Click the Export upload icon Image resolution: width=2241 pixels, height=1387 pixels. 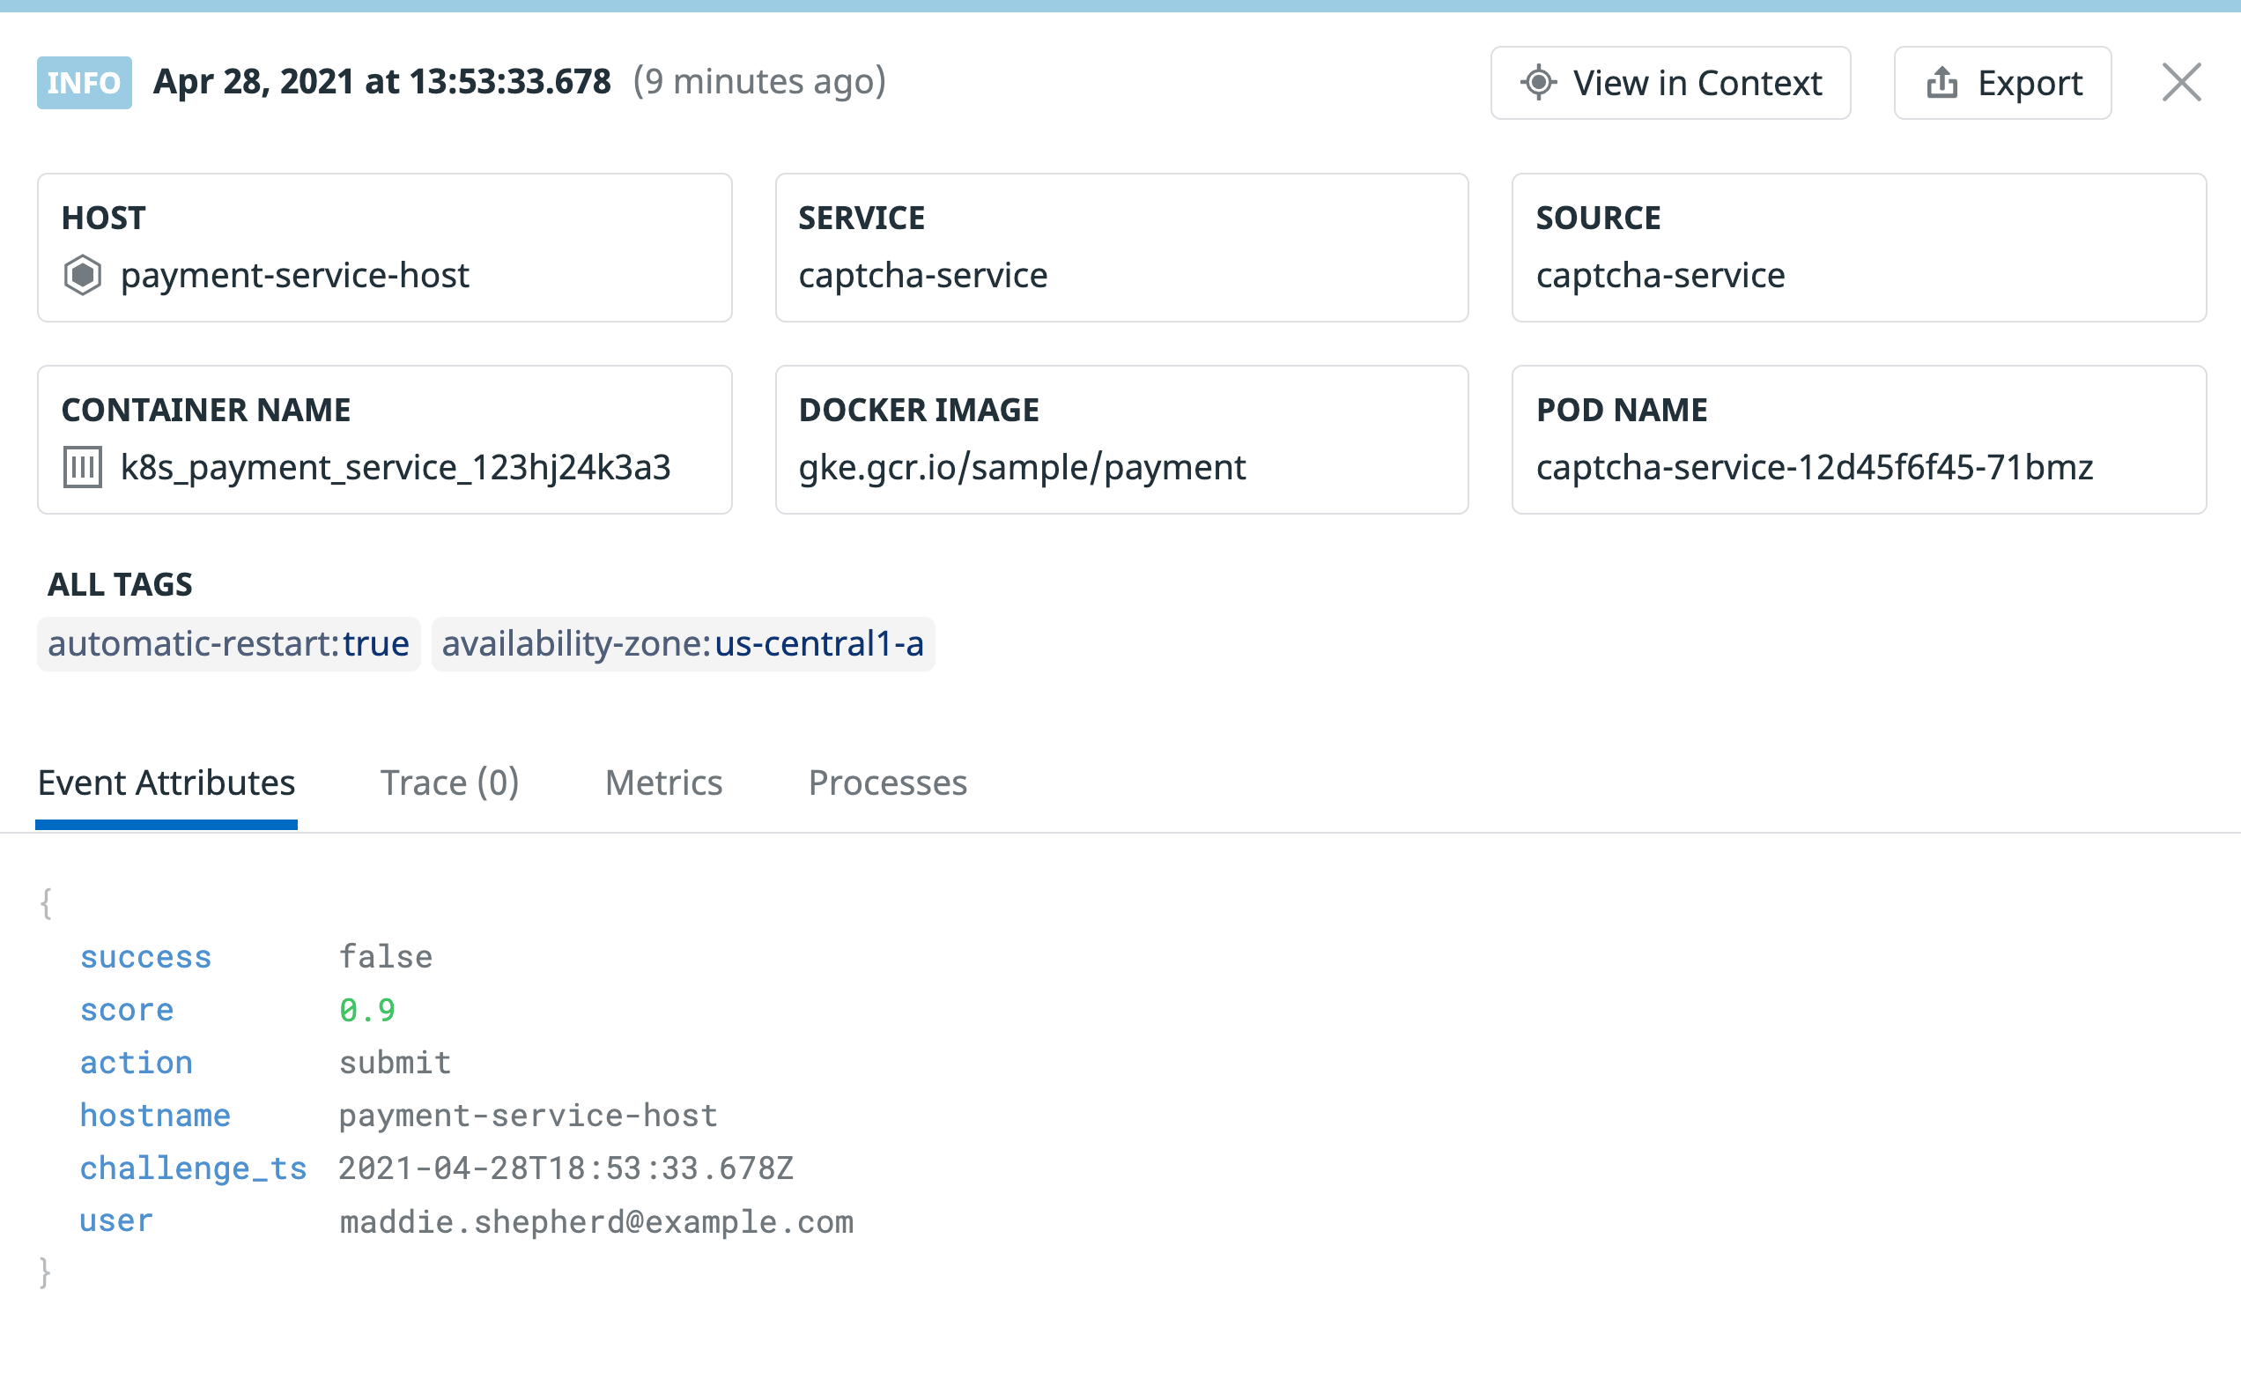pos(1943,83)
